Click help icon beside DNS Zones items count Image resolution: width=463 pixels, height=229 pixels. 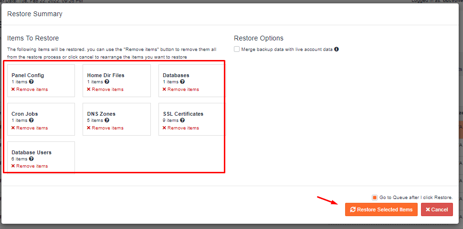(107, 120)
